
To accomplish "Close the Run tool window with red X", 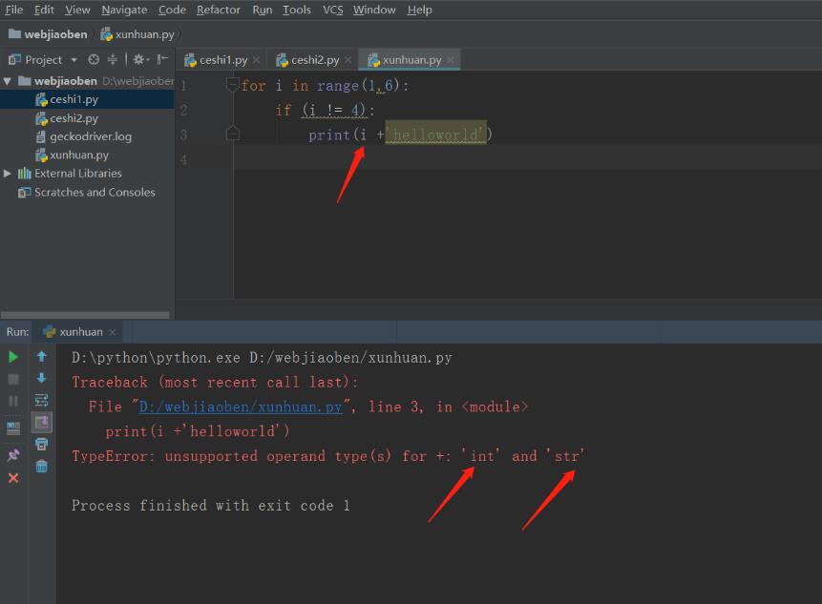I will pyautogui.click(x=12, y=477).
